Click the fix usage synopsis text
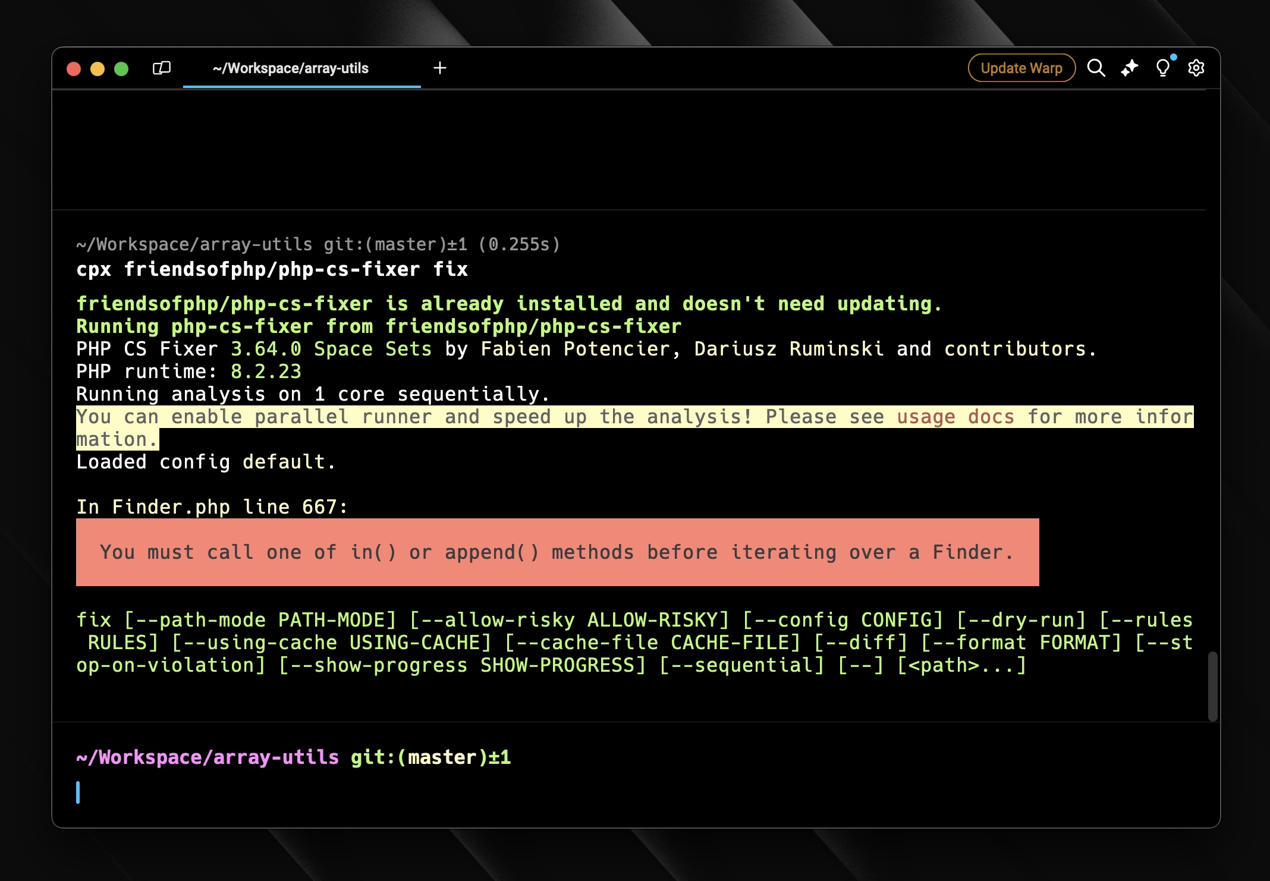This screenshot has height=881, width=1270. point(634,643)
